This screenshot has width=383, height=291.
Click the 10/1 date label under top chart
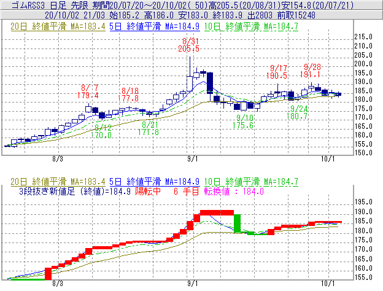328,159
